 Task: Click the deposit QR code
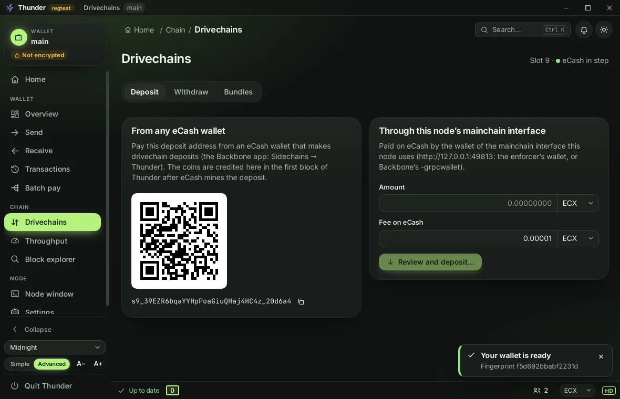pyautogui.click(x=179, y=241)
